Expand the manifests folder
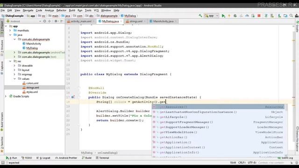The width and height of the screenshot is (299, 168). (10, 30)
